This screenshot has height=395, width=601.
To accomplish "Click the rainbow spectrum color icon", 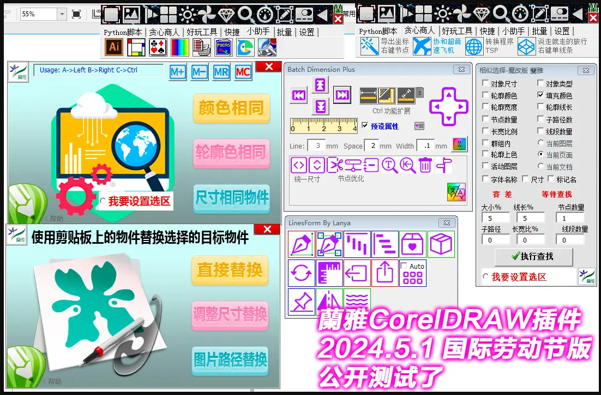I will (x=180, y=47).
